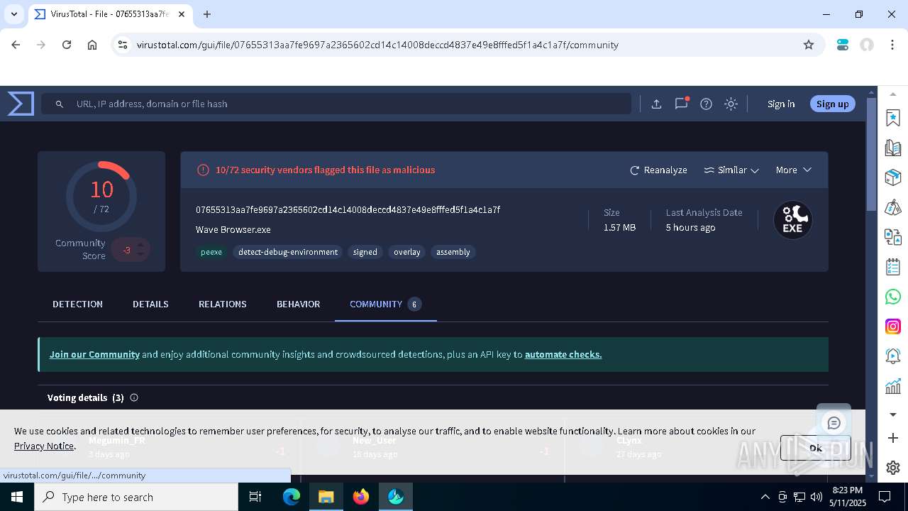Image resolution: width=908 pixels, height=511 pixels.
Task: Click the peexe tag
Action: pyautogui.click(x=211, y=252)
